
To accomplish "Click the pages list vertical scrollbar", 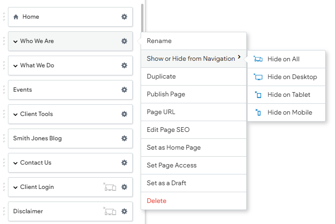I will point(143,18).
